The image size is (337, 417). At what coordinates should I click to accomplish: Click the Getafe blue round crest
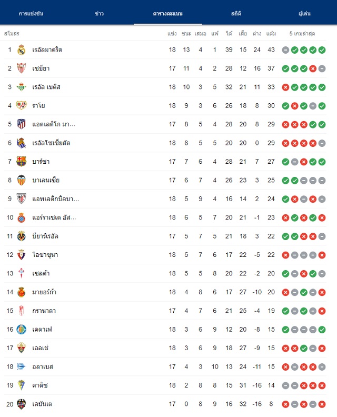point(21,329)
